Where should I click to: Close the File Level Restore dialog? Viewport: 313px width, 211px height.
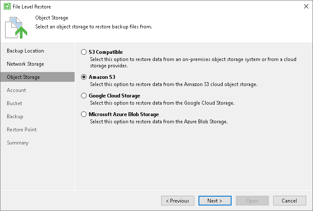(x=306, y=6)
